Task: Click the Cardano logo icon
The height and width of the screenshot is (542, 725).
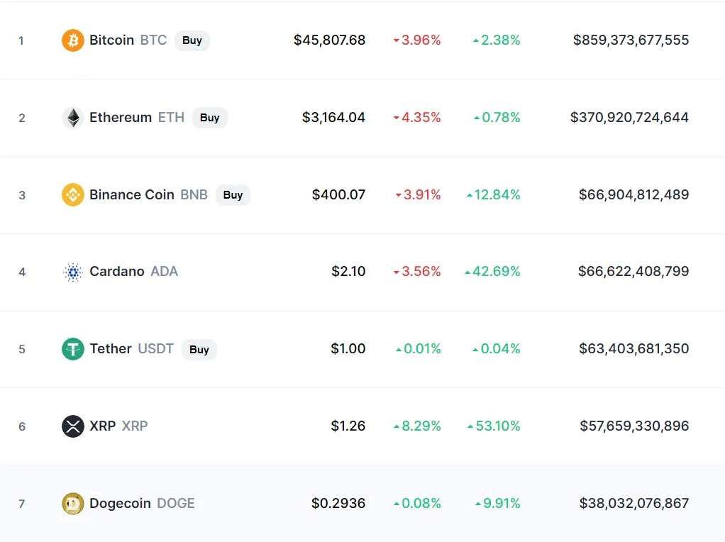Action: 73,272
